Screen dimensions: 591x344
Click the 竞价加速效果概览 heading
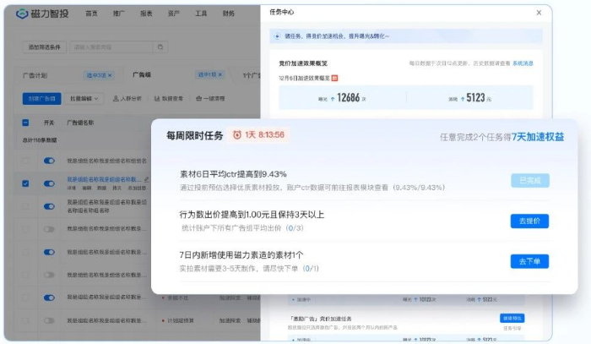tap(303, 63)
